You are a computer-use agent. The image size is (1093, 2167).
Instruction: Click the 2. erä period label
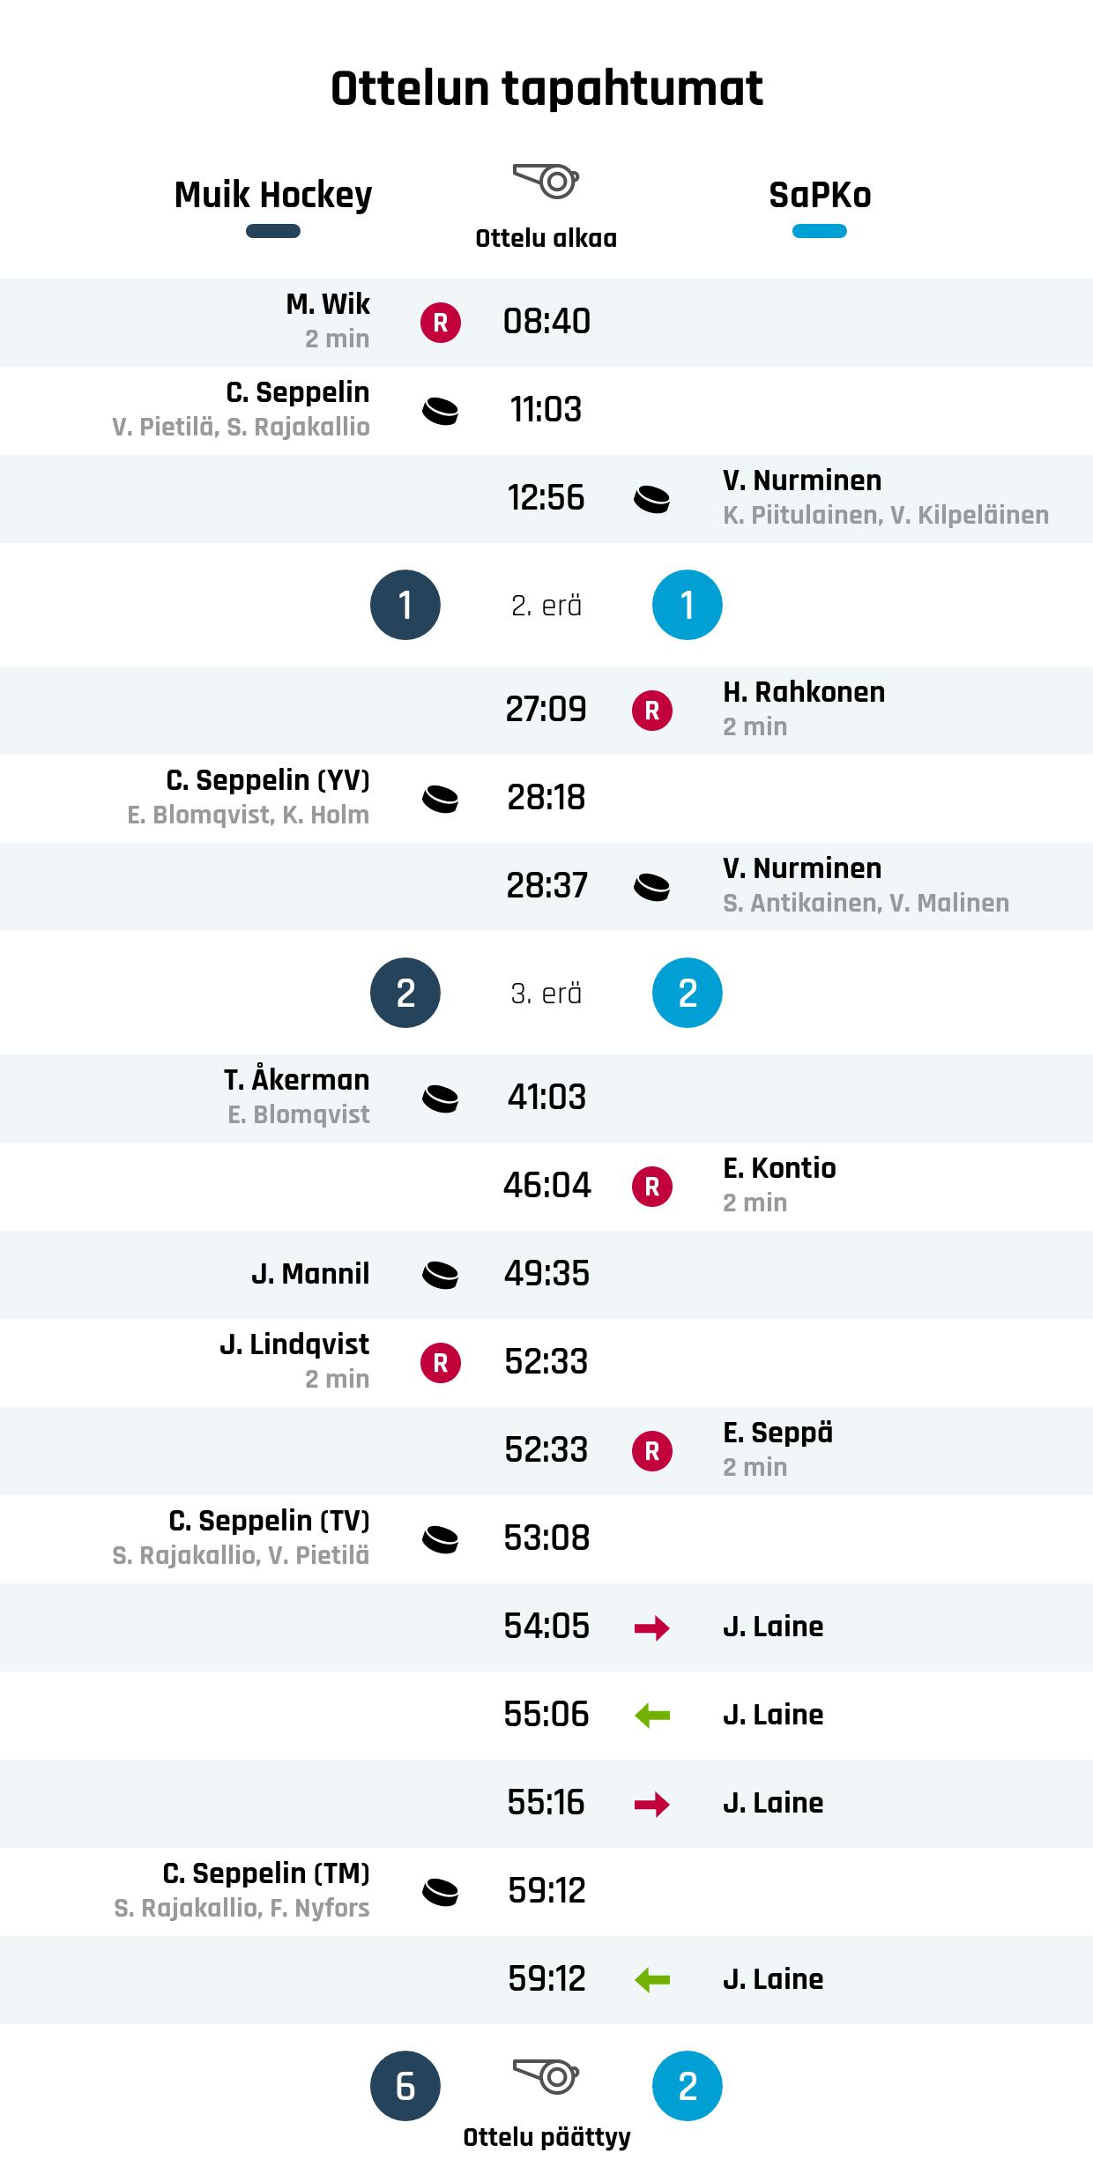pyautogui.click(x=546, y=606)
